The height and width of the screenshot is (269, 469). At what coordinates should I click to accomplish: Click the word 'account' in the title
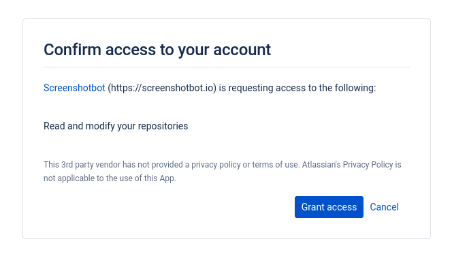tap(242, 50)
